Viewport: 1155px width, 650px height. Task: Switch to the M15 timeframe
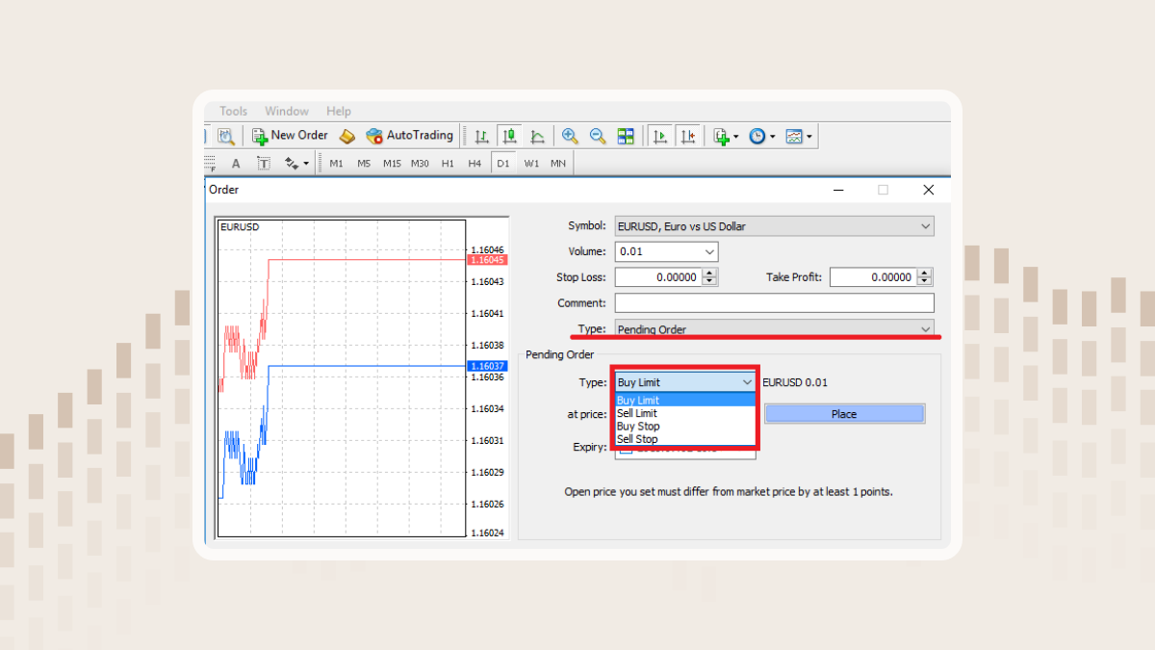392,164
